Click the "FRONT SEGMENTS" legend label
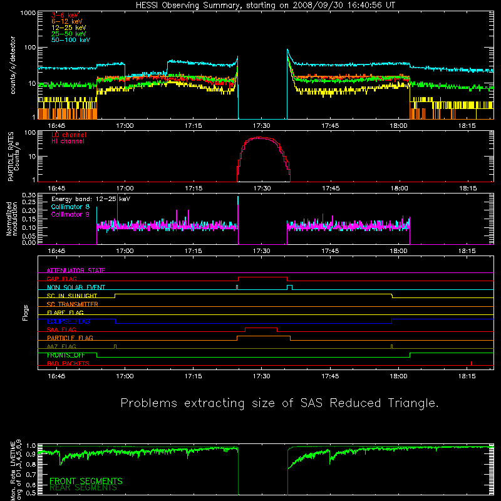The height and width of the screenshot is (501, 501). pyautogui.click(x=86, y=481)
